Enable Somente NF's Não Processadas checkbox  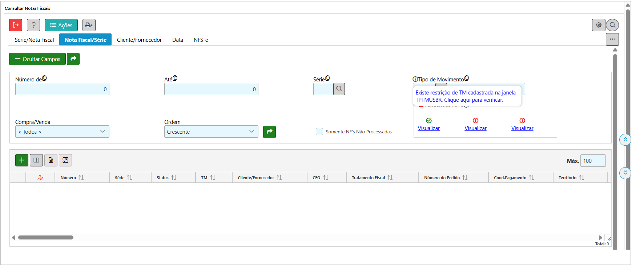point(319,132)
